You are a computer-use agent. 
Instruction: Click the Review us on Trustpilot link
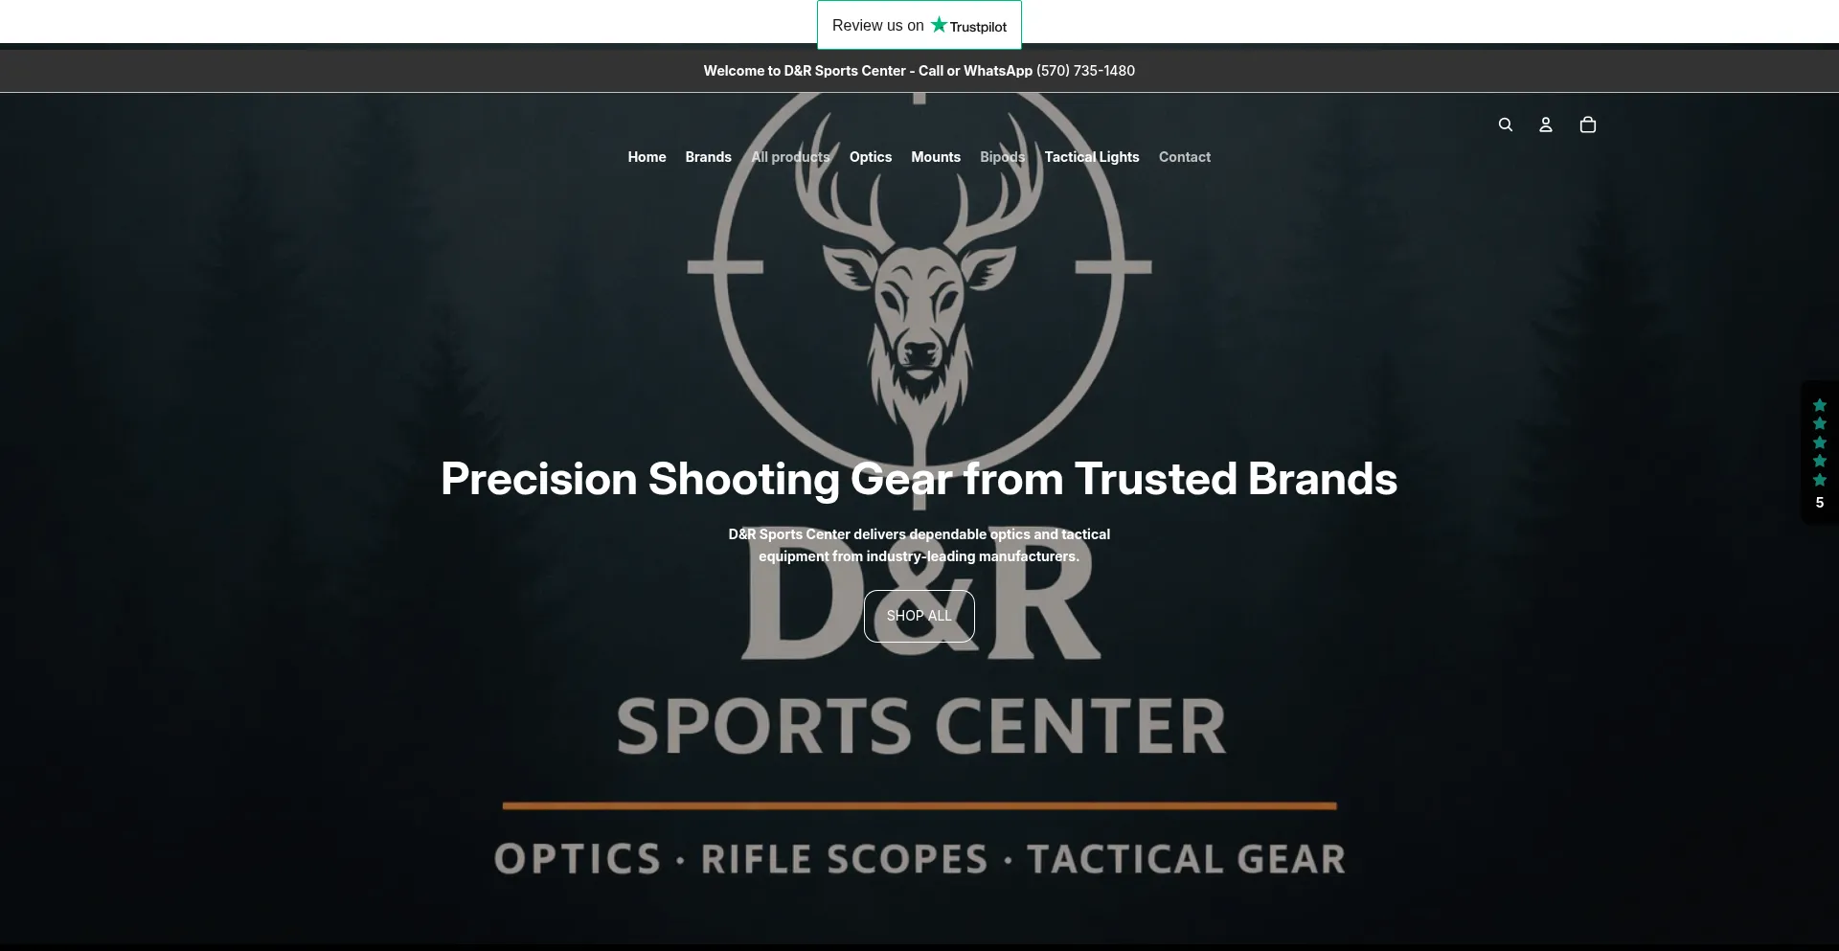click(919, 25)
